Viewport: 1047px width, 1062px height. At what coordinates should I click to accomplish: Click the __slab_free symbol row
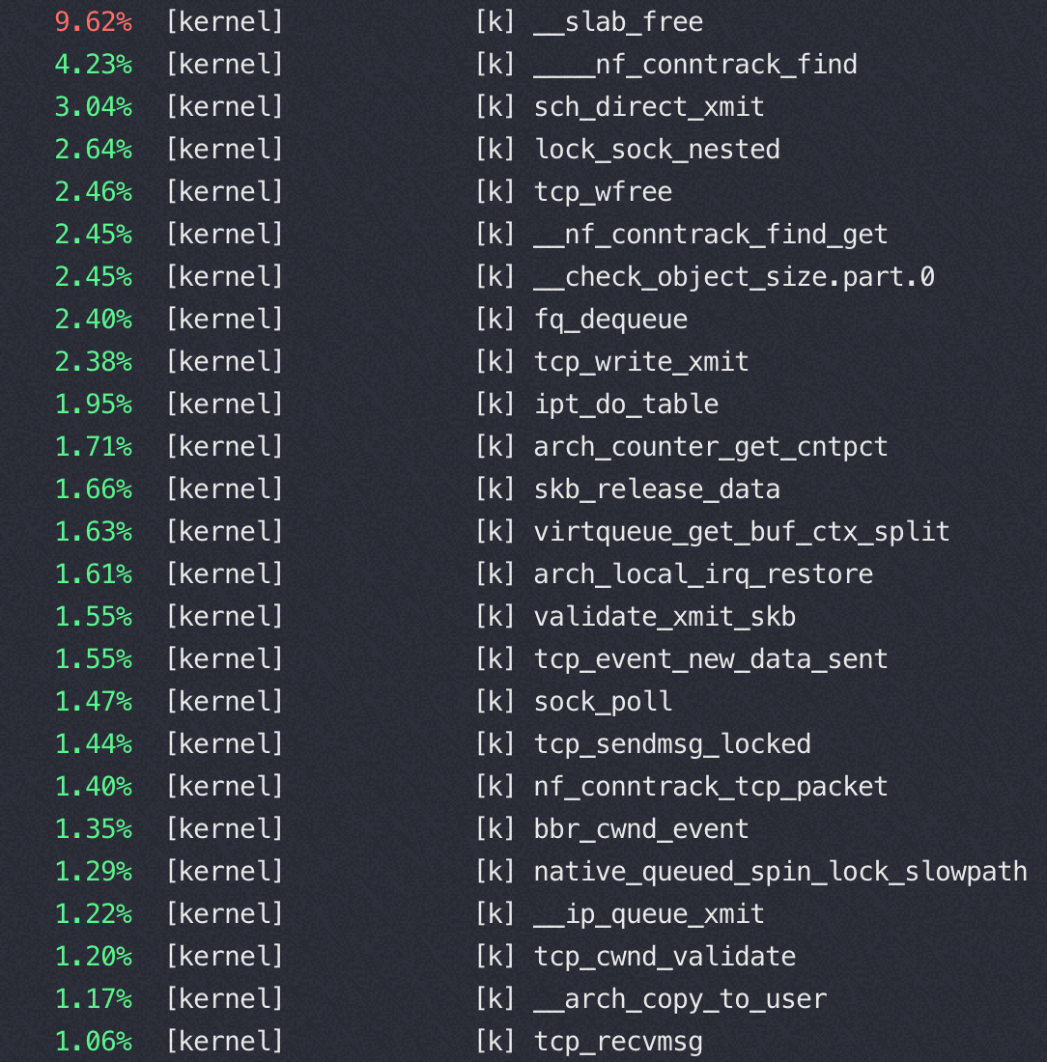pos(618,22)
